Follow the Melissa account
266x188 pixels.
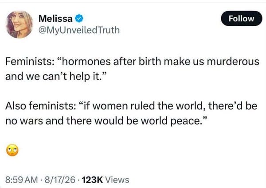click(242, 18)
